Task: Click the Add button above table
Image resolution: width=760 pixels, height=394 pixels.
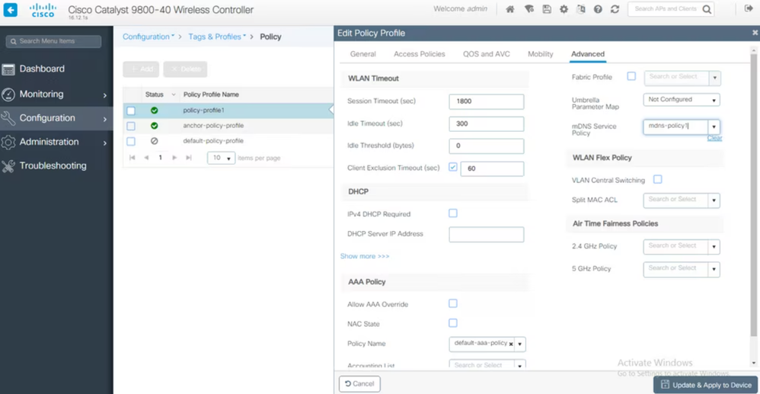Action: (141, 69)
